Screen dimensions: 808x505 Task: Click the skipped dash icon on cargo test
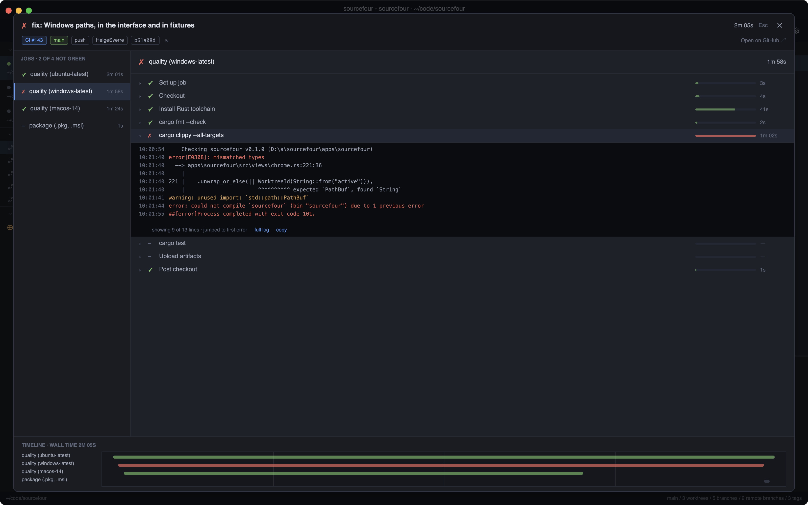point(149,243)
